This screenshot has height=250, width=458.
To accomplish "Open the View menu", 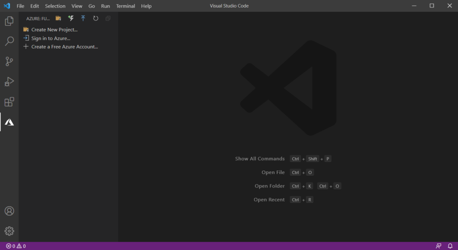I will (77, 6).
